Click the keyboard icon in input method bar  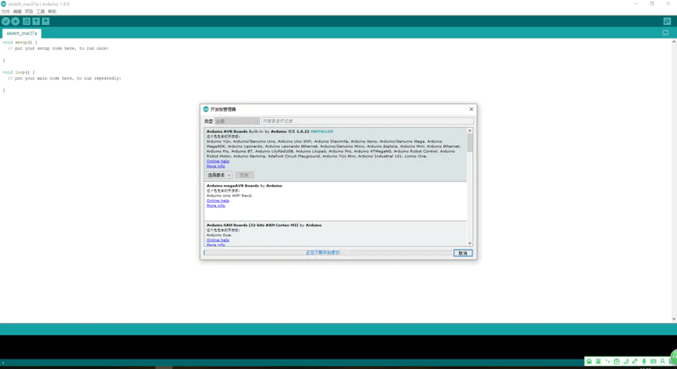click(x=653, y=362)
